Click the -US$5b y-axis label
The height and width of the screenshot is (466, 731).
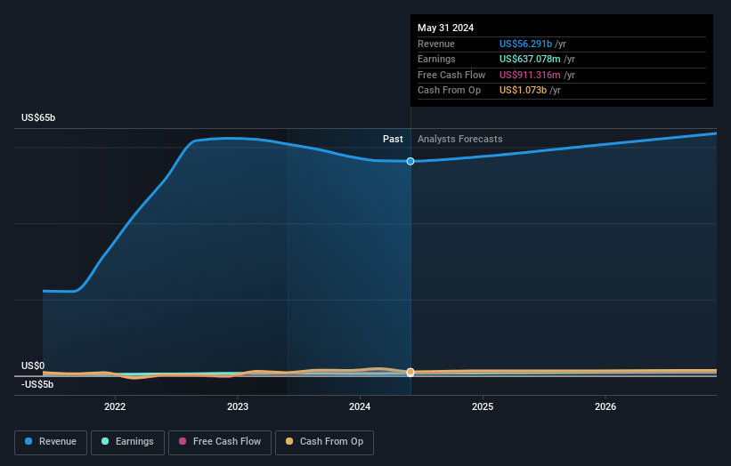tap(37, 384)
